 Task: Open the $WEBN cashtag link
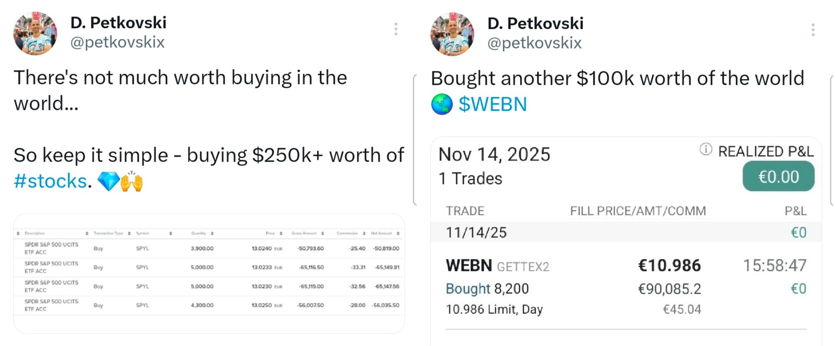pyautogui.click(x=492, y=104)
